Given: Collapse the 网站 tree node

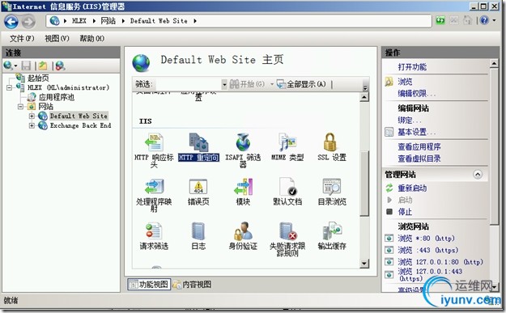Looking at the screenshot, I should pos(20,107).
